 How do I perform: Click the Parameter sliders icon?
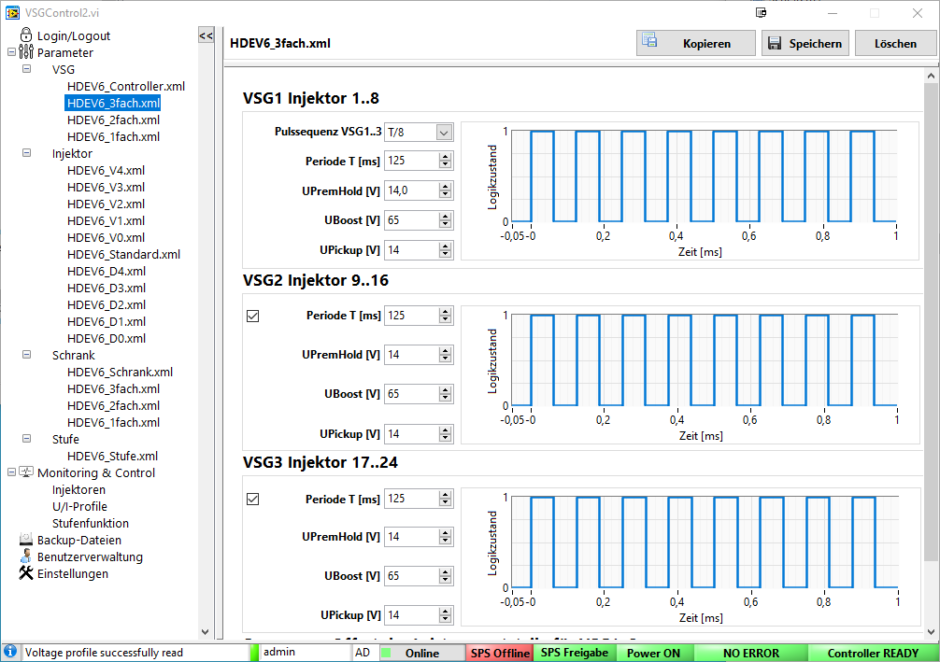[26, 52]
